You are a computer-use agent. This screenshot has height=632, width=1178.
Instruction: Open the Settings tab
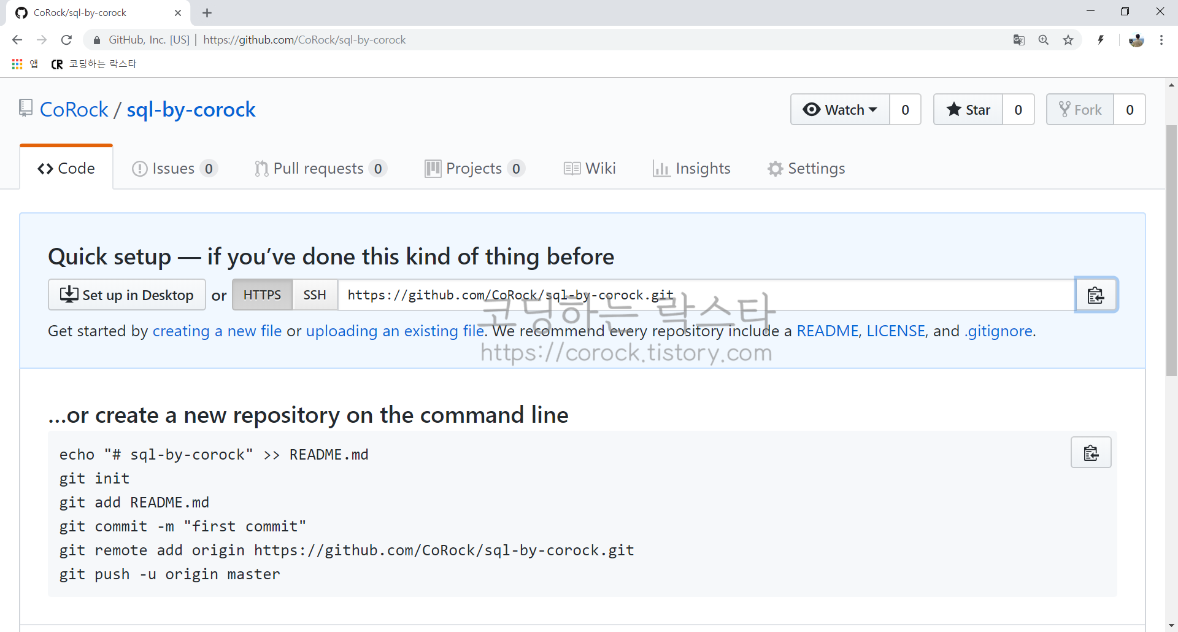[806, 168]
